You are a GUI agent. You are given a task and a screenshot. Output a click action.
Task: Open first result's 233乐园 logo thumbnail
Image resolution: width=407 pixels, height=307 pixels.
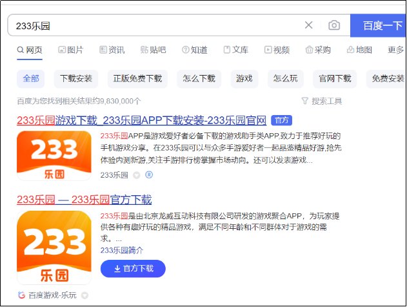[x=54, y=156]
